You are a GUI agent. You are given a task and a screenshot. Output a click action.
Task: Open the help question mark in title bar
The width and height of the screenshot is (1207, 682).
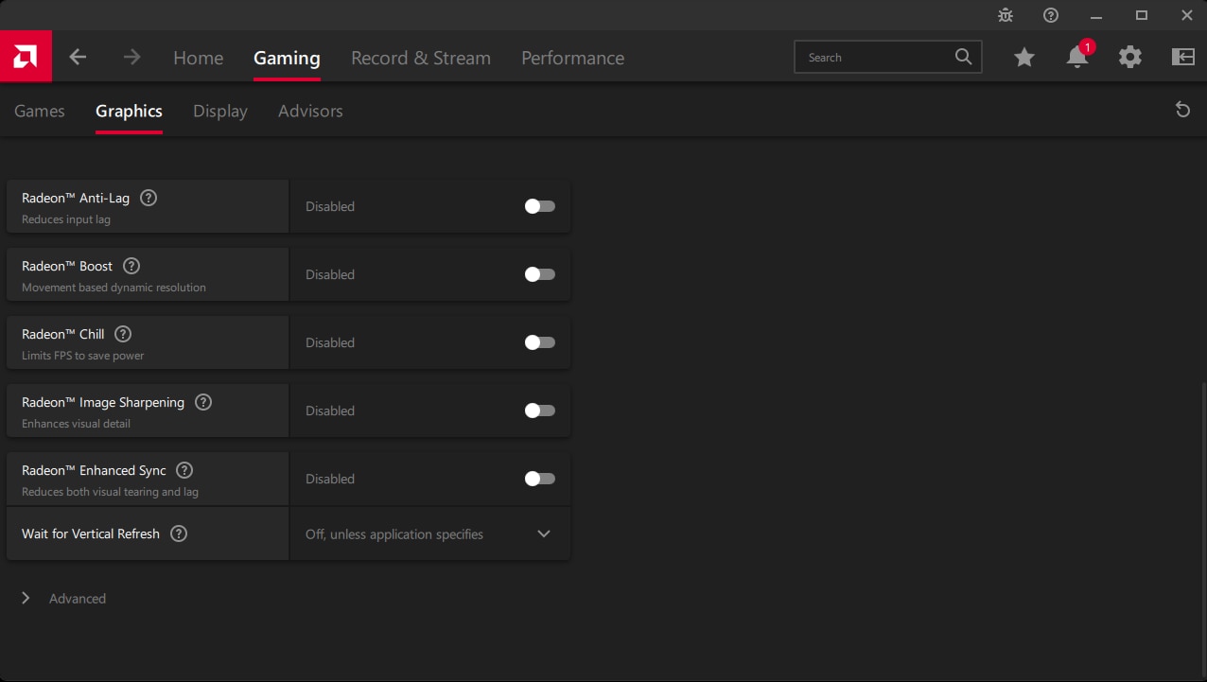(x=1051, y=15)
